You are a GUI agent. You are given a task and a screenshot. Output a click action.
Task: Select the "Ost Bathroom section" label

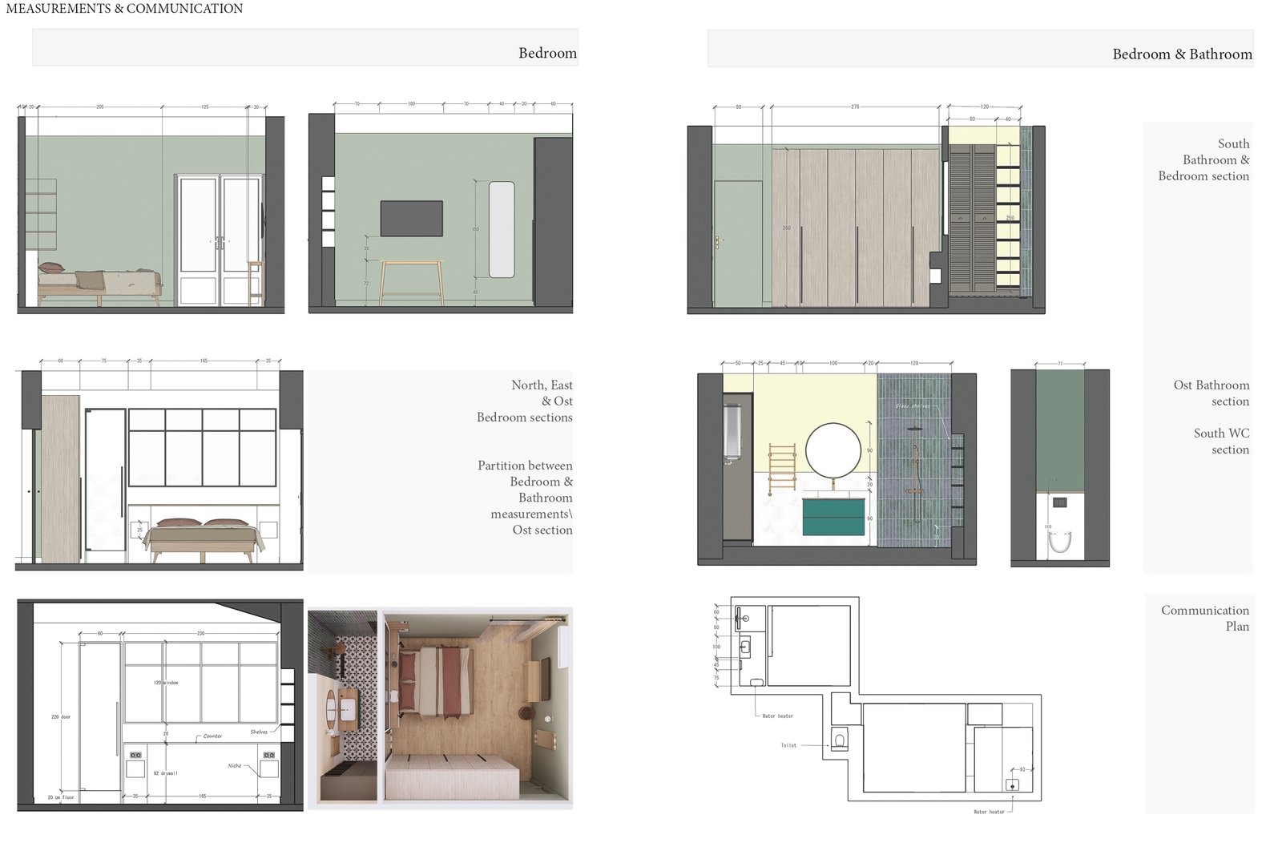pyautogui.click(x=1211, y=393)
